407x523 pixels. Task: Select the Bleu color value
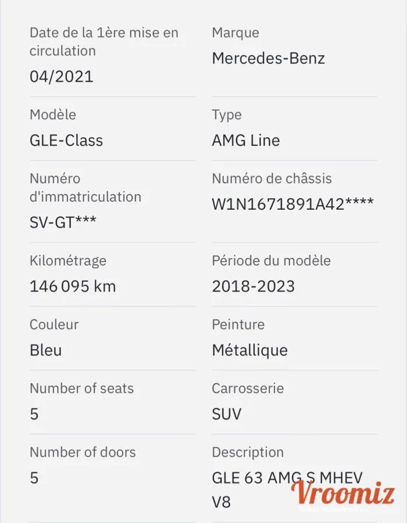tap(45, 350)
